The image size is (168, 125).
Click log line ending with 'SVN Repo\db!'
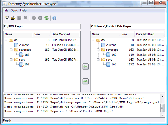pyautogui.click(x=64, y=107)
